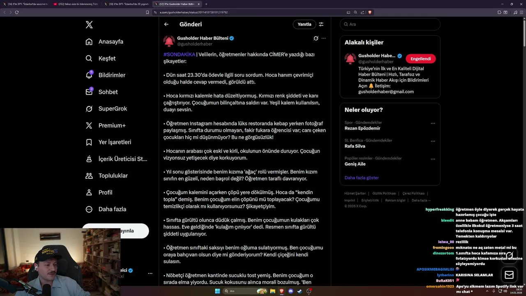Screen dimensions: 526x296
Task: Open Geniş Aile trend
Action: pyautogui.click(x=355, y=164)
